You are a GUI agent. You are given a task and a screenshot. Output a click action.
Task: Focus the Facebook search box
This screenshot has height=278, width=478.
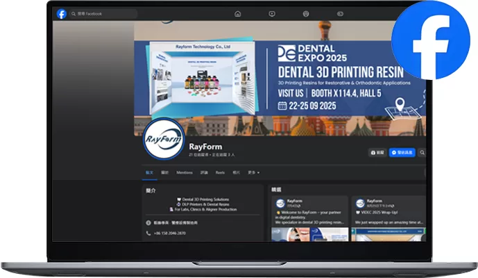click(x=103, y=14)
